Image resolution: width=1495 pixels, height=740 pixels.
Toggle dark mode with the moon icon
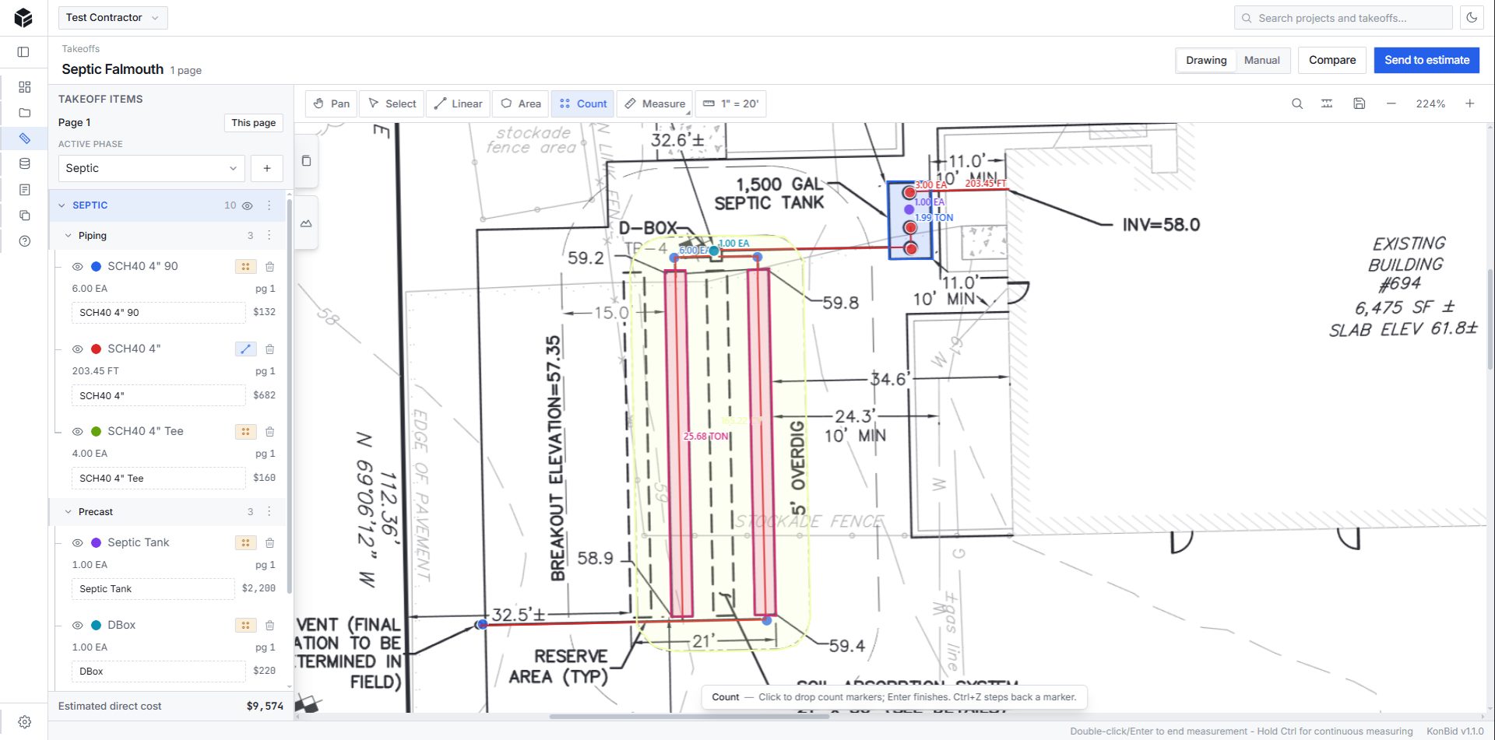click(1472, 18)
